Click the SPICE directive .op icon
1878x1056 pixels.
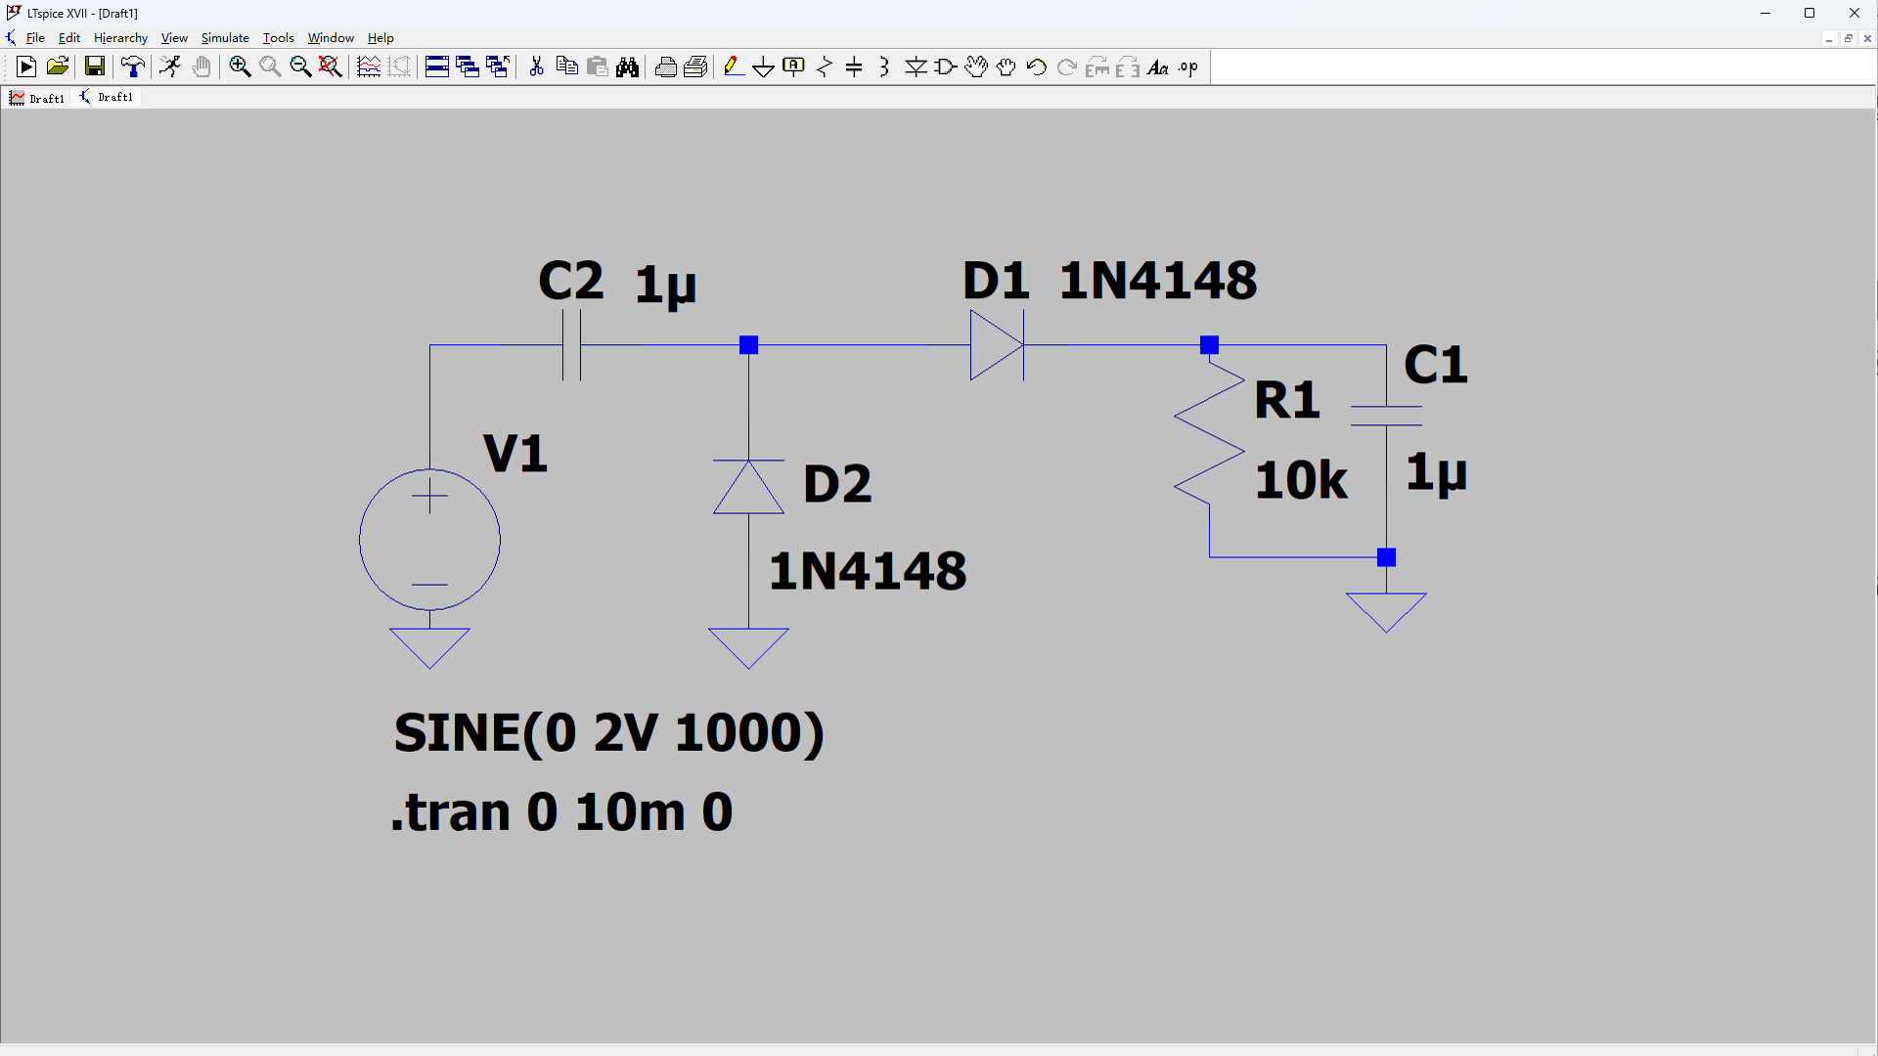click(x=1188, y=66)
